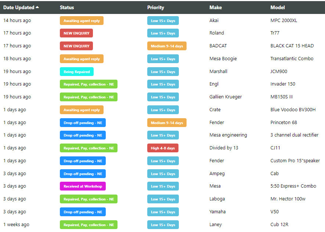Click the Model column header
Screen dimensions: 325x232
[x=278, y=7]
